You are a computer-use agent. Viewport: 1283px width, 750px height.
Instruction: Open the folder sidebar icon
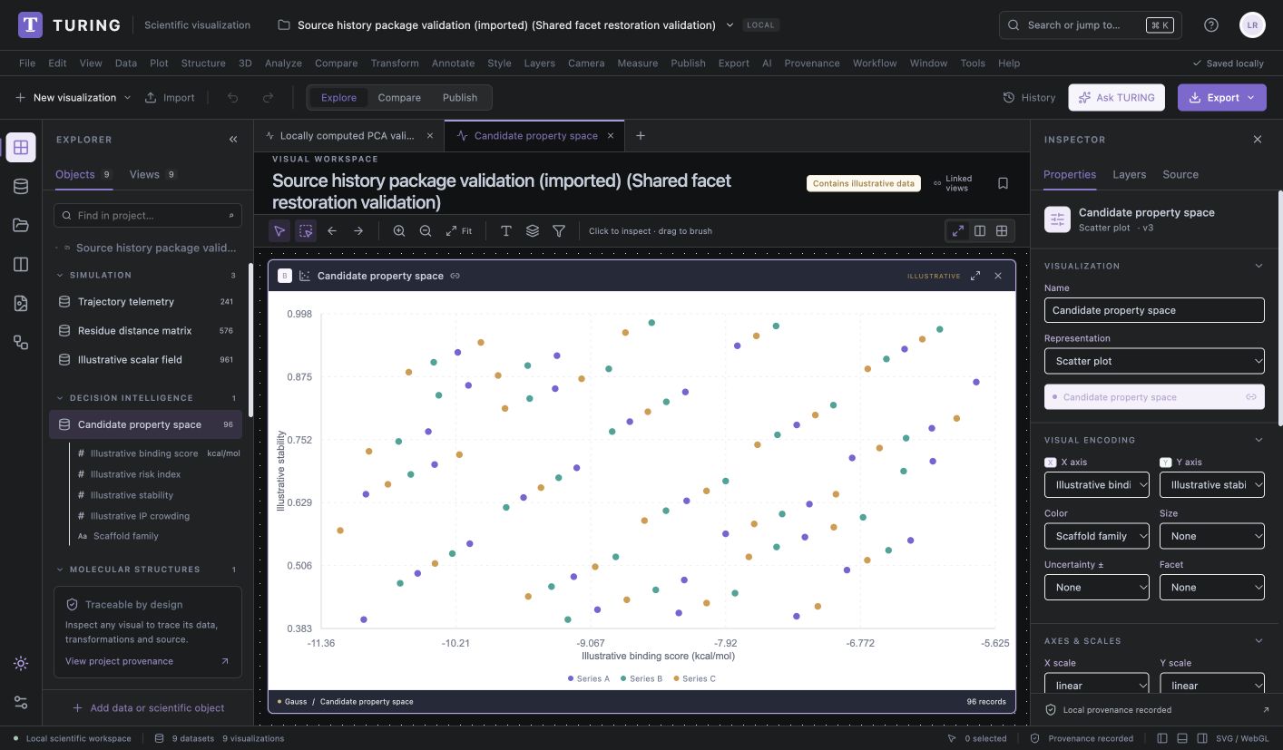click(21, 225)
